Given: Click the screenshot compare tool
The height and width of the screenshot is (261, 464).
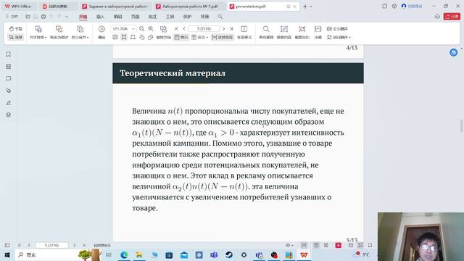Looking at the screenshot, I should click(302, 33).
